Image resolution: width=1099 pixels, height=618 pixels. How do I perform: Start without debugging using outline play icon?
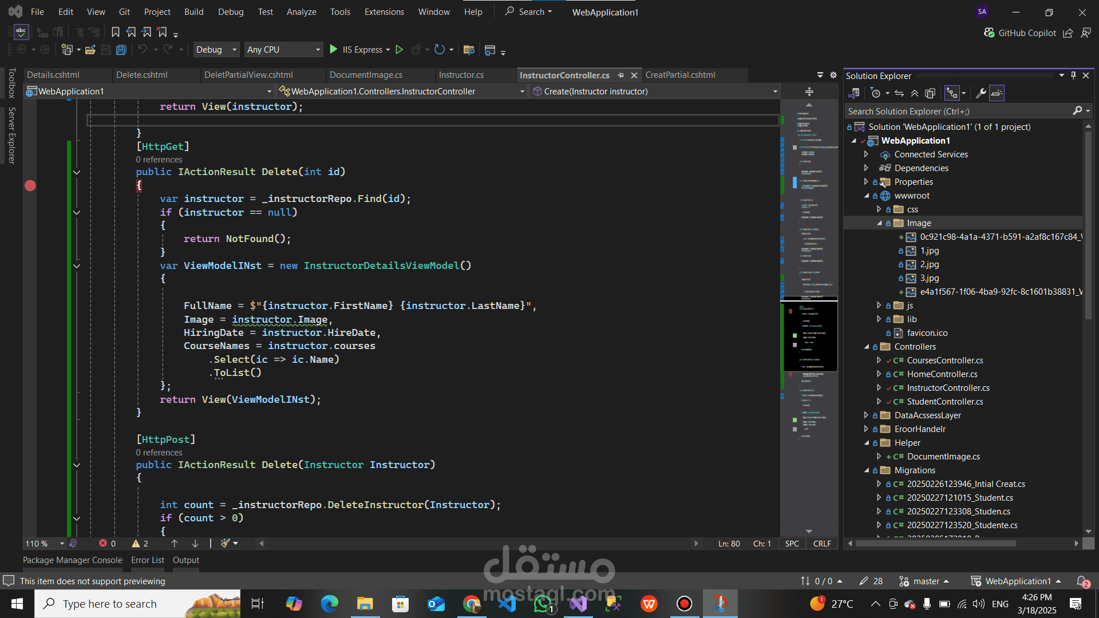tap(400, 50)
